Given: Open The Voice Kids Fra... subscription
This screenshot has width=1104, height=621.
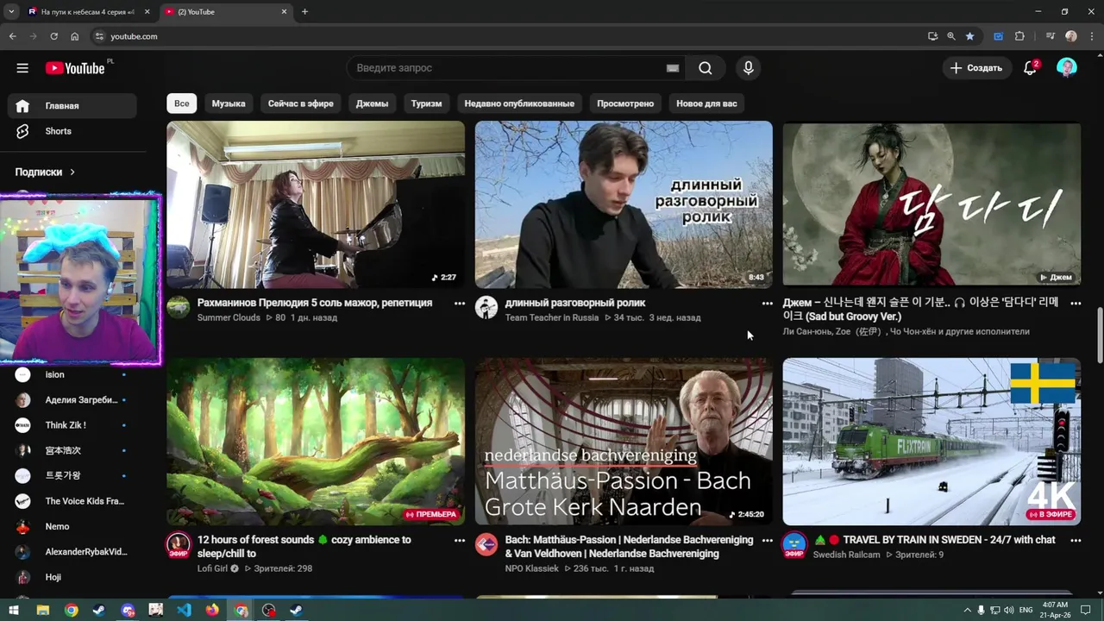Looking at the screenshot, I should coord(72,501).
